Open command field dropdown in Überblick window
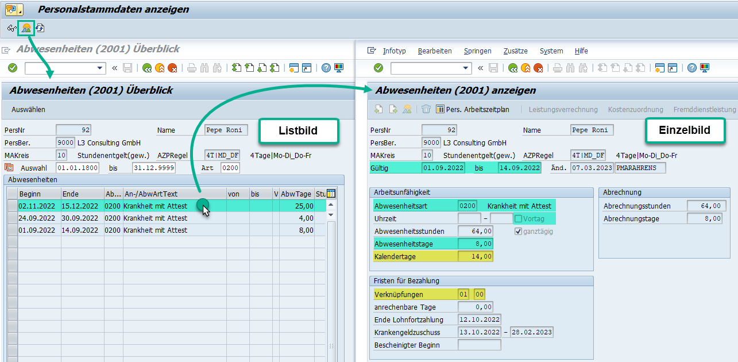Viewport: 738px width, 362px height. pyautogui.click(x=101, y=68)
